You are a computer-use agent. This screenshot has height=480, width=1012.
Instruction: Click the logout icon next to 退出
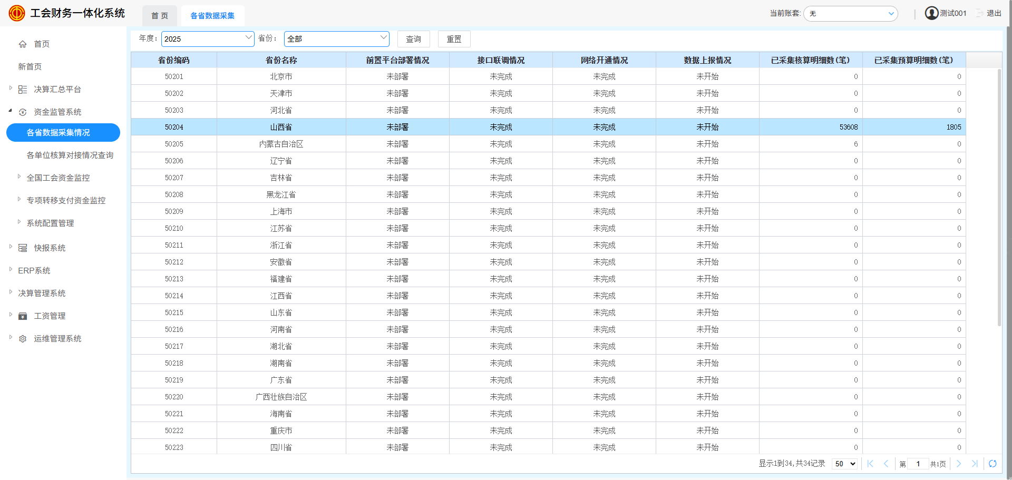point(980,13)
